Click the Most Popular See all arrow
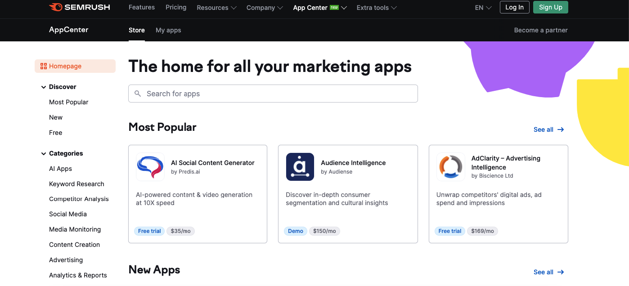629x286 pixels. pos(561,130)
